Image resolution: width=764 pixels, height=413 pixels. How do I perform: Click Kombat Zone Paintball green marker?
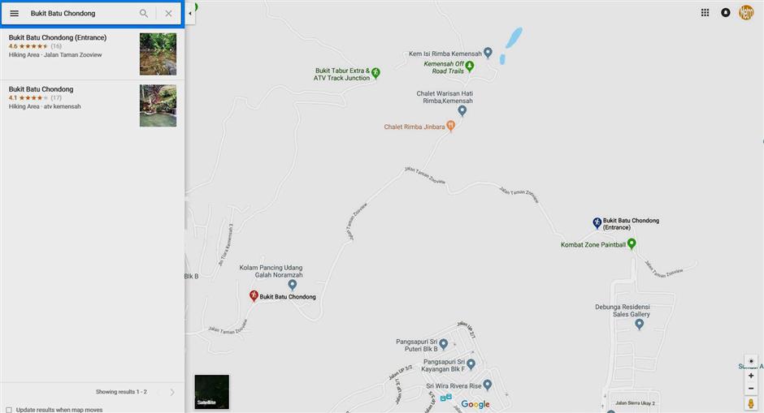pos(632,243)
